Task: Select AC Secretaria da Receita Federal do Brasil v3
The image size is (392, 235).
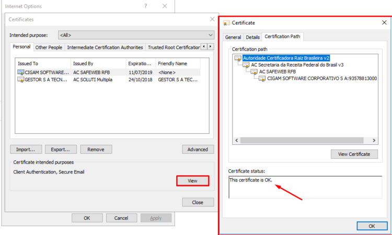Action: click(297, 65)
